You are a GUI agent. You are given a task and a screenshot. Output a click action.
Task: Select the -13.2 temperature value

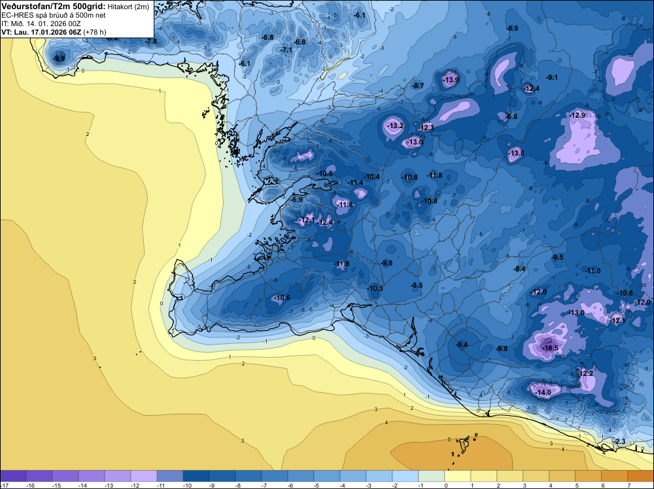click(396, 126)
